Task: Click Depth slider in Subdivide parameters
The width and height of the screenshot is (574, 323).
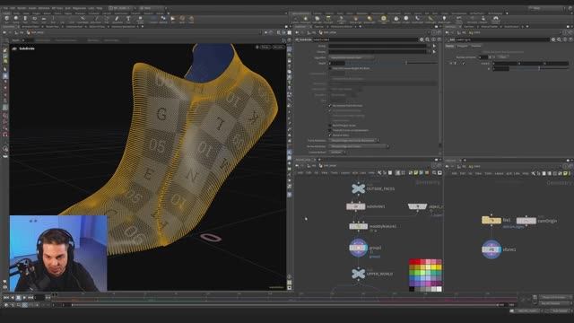Action: click(392, 64)
